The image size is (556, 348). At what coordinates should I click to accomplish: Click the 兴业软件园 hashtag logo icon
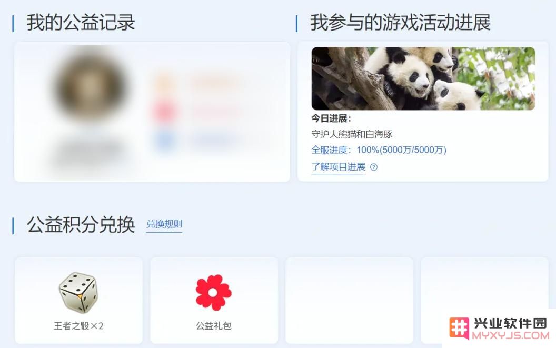[x=459, y=328]
